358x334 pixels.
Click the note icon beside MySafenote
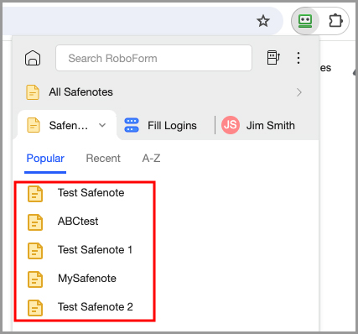(35, 279)
